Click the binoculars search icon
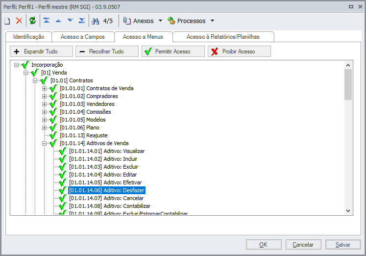The height and width of the screenshot is (256, 366). tap(95, 21)
